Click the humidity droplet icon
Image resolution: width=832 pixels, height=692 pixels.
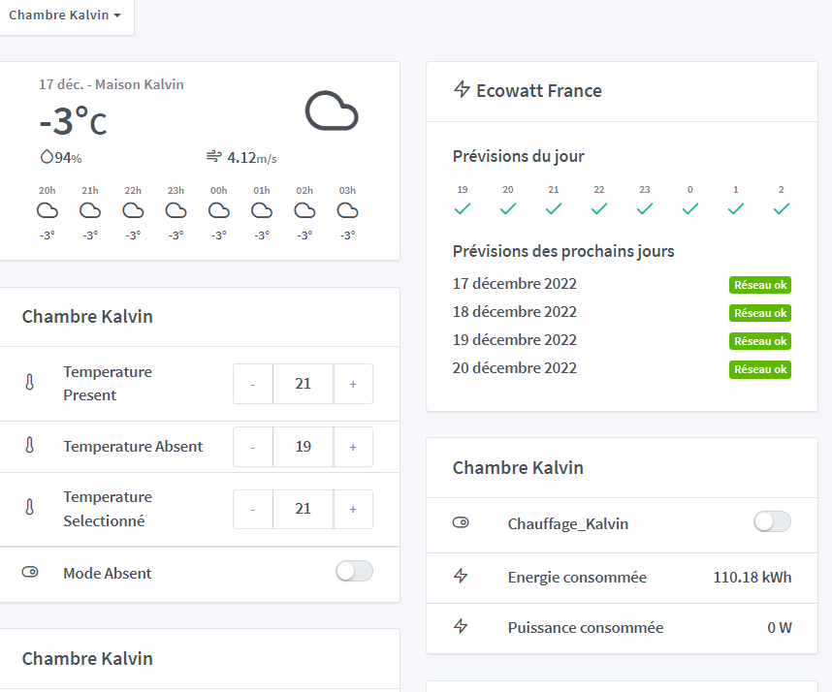(x=46, y=157)
